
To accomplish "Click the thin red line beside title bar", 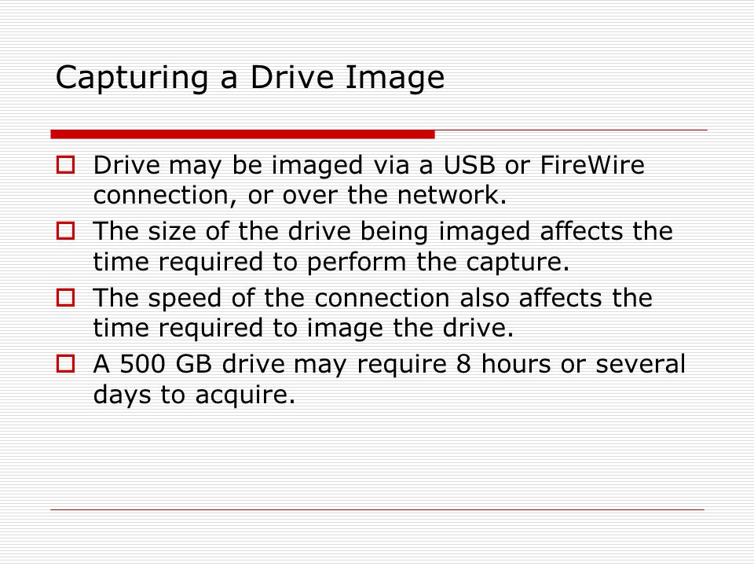I will click(x=571, y=130).
